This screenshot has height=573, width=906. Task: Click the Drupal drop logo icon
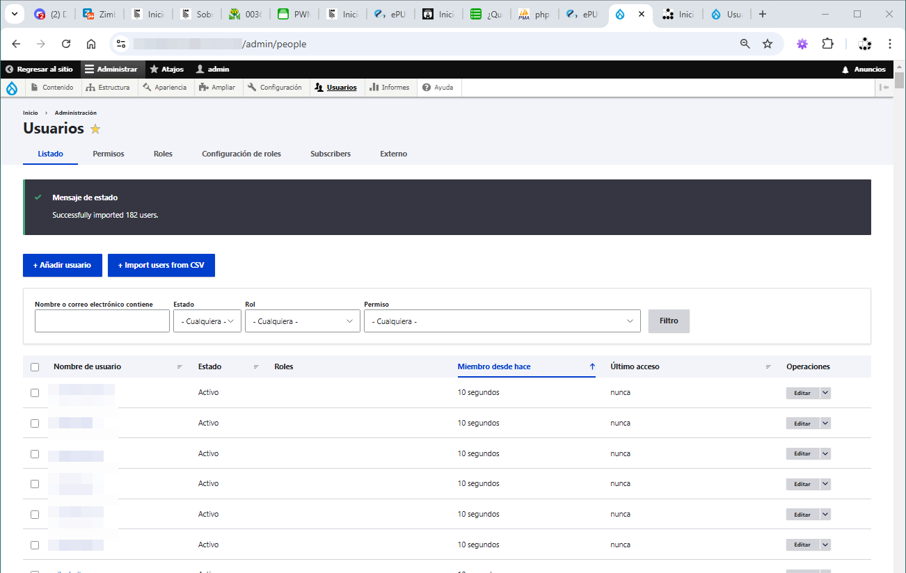pos(12,88)
